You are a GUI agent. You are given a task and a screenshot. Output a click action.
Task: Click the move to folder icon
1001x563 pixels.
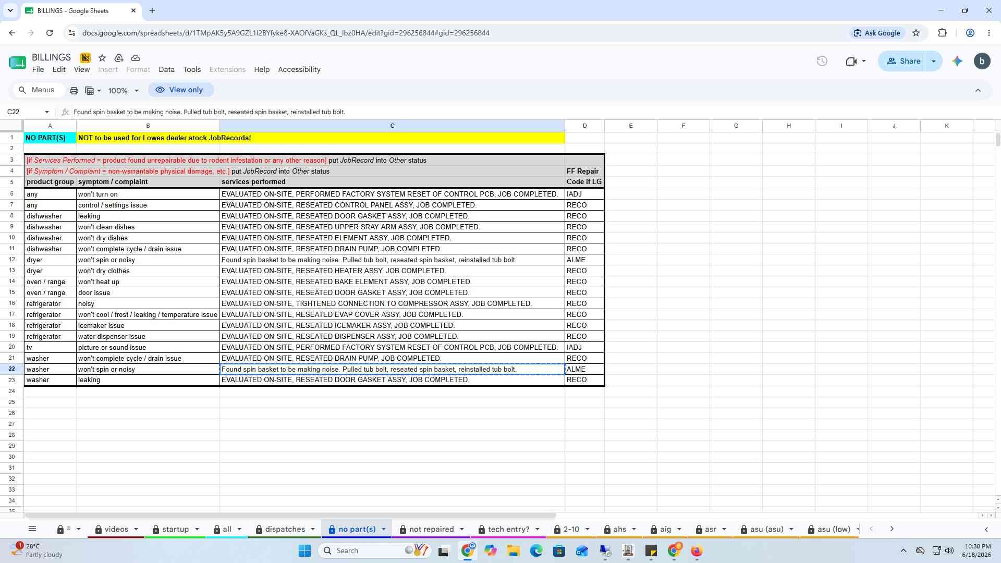click(x=119, y=58)
